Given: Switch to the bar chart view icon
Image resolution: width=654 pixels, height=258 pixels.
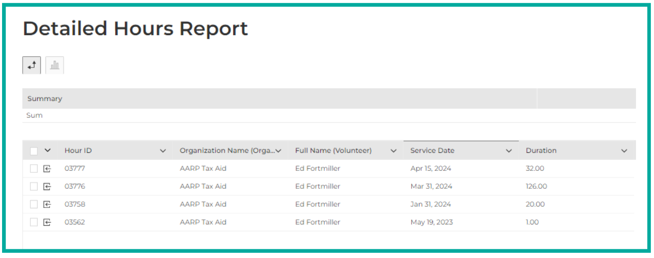Looking at the screenshot, I should [55, 66].
